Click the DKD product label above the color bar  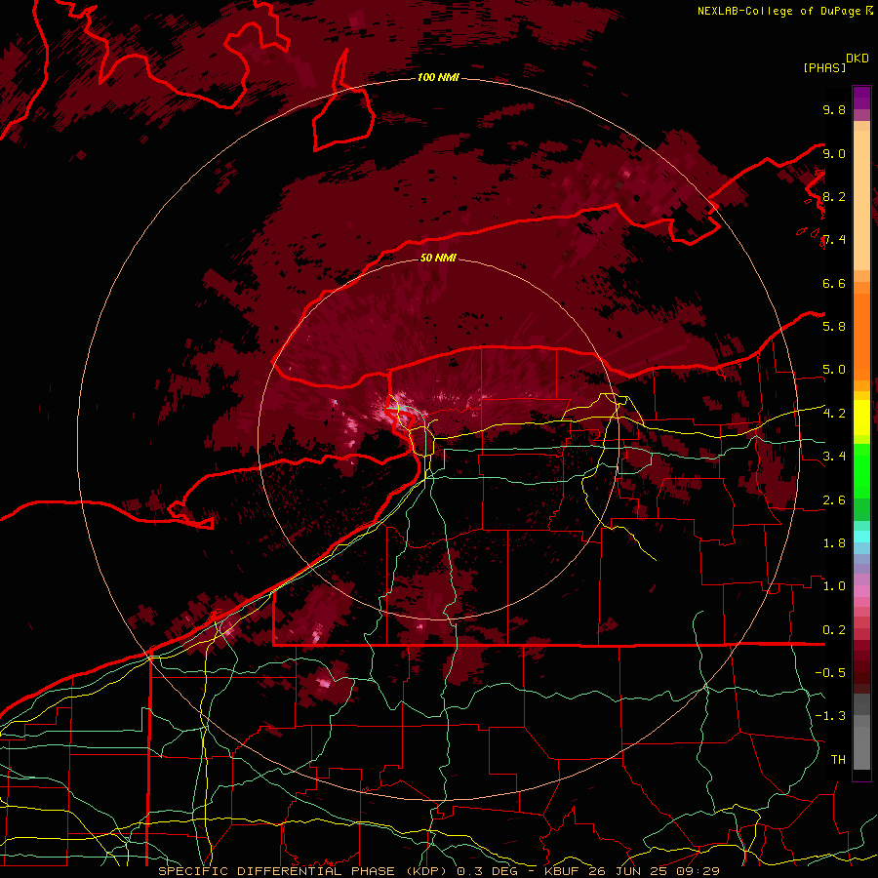tap(858, 59)
